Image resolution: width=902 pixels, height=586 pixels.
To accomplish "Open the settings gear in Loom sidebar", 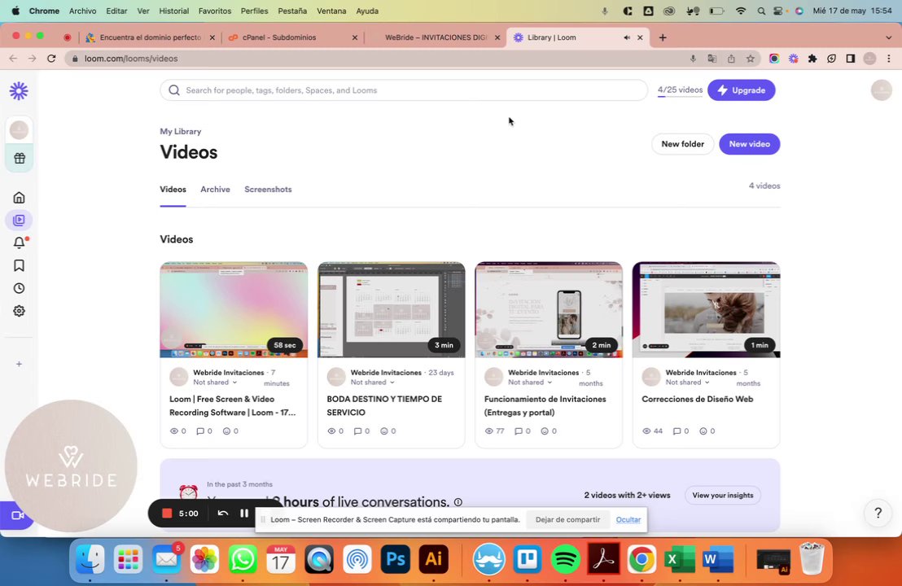I will [19, 311].
